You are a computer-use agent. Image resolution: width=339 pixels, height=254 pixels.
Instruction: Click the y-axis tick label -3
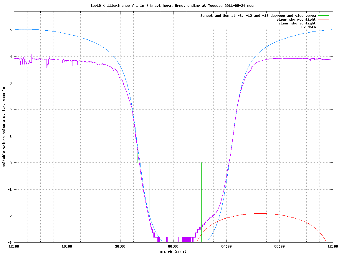point(9,242)
